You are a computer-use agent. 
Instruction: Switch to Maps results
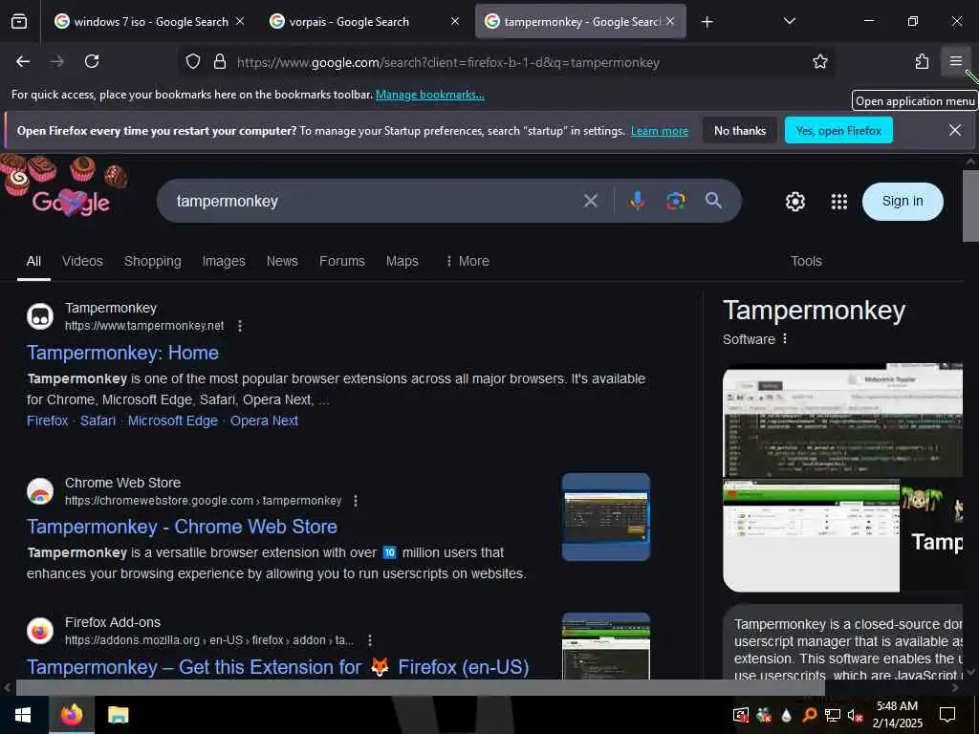[x=402, y=262]
